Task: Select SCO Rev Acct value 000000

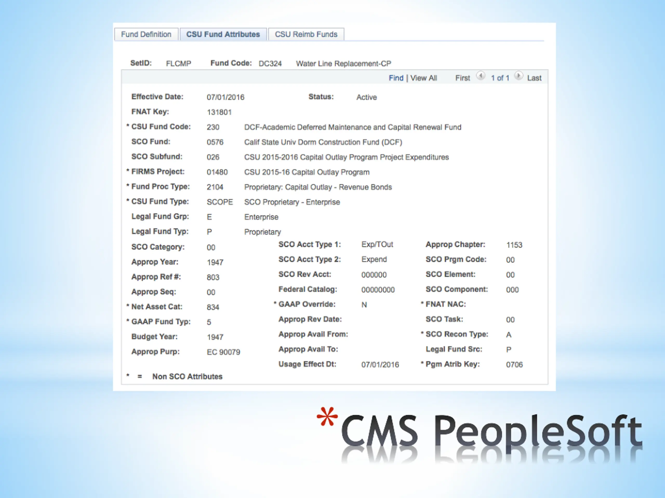Action: (374, 275)
